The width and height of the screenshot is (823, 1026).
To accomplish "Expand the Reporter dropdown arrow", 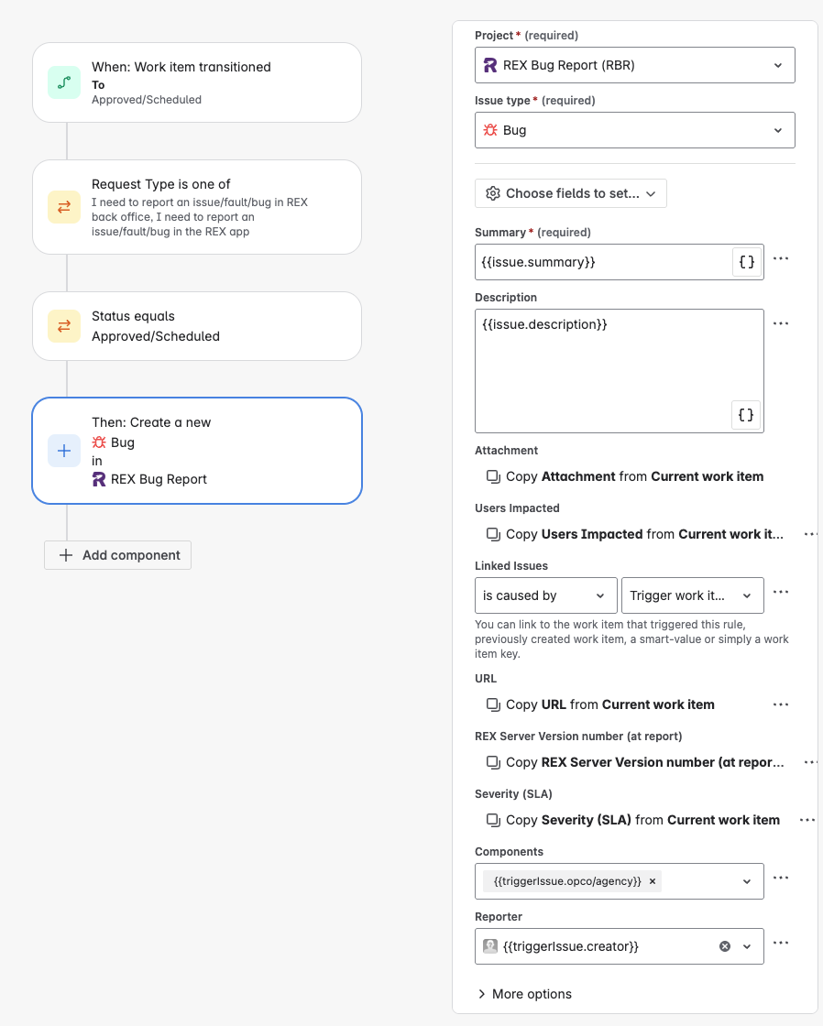I will coord(746,946).
